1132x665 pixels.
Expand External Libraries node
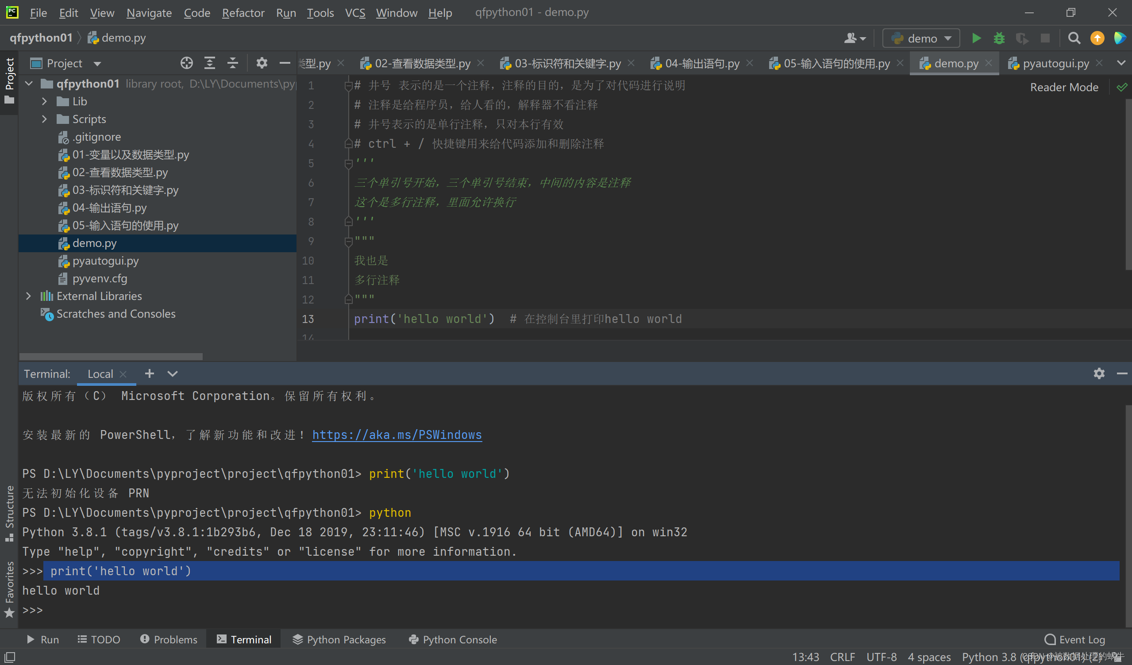(29, 296)
